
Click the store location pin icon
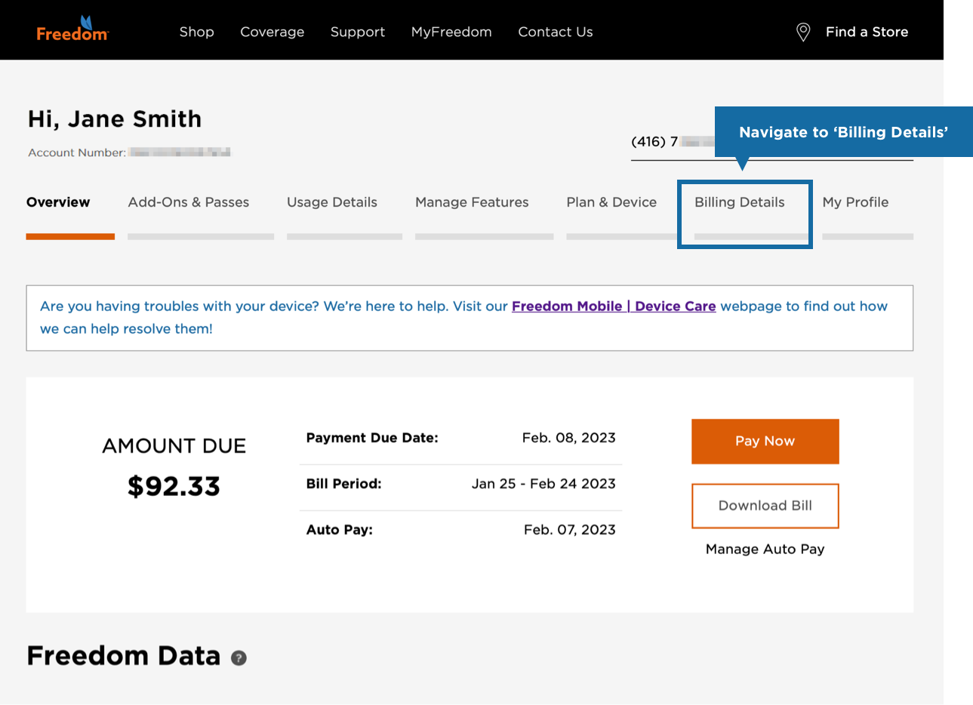(803, 32)
